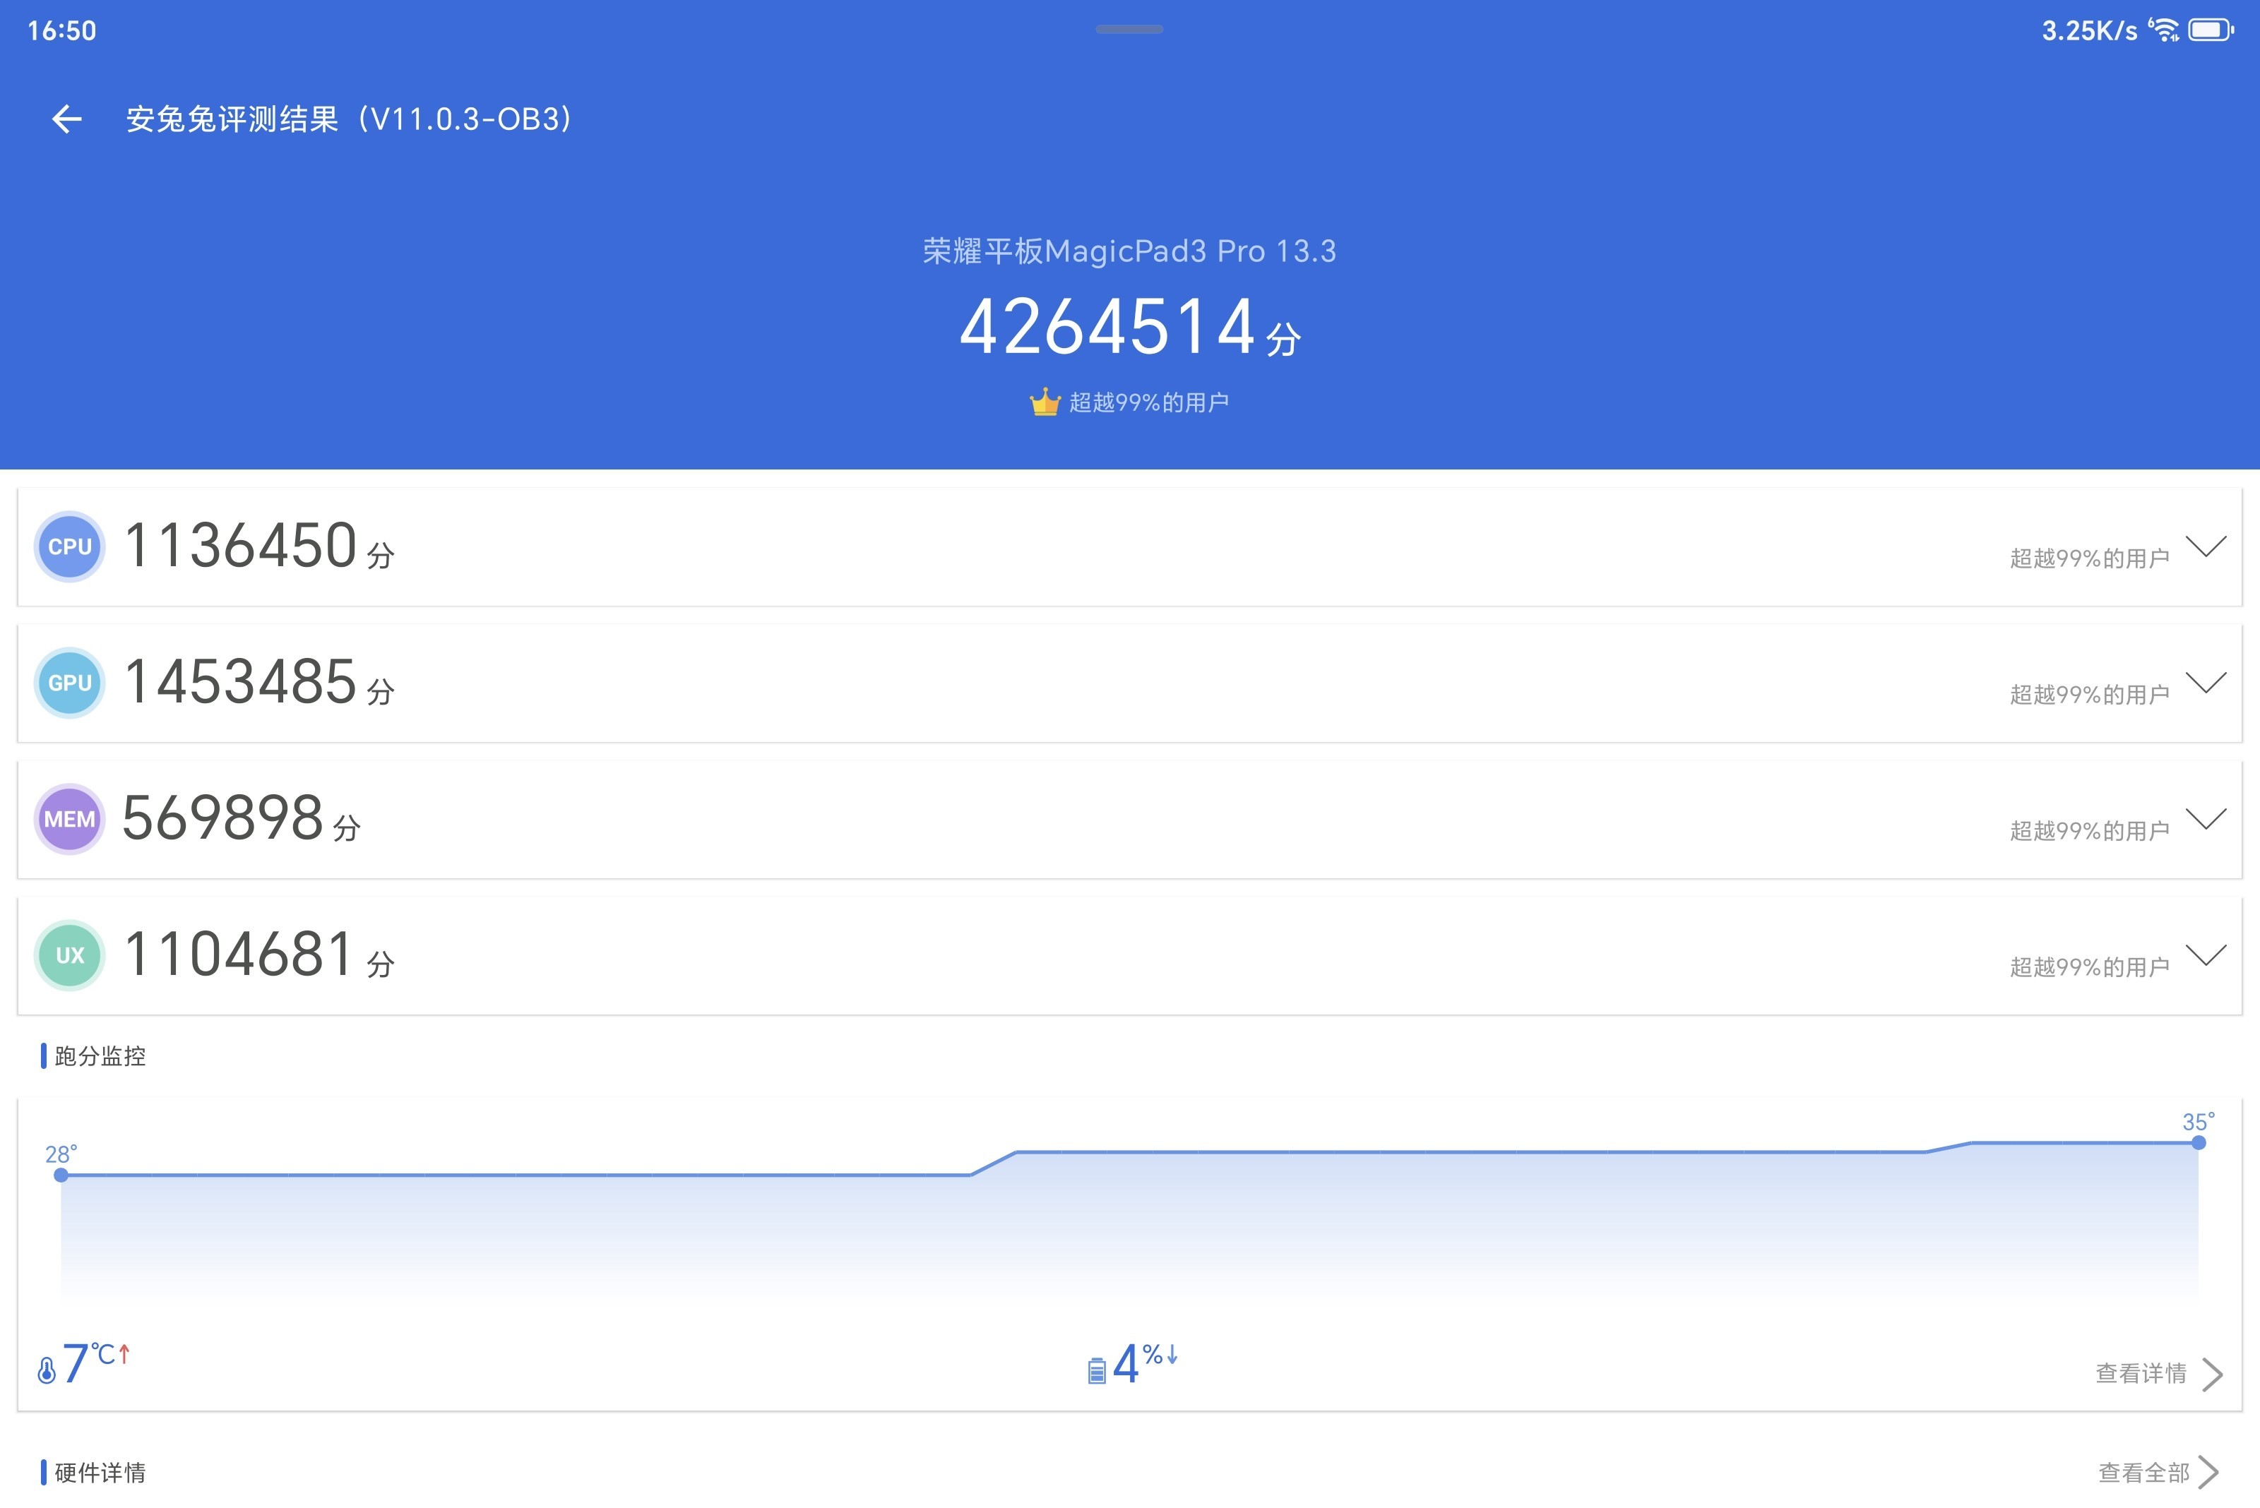Click the 4264514 total score
Screen dimensions: 2260x1508
[1108, 328]
